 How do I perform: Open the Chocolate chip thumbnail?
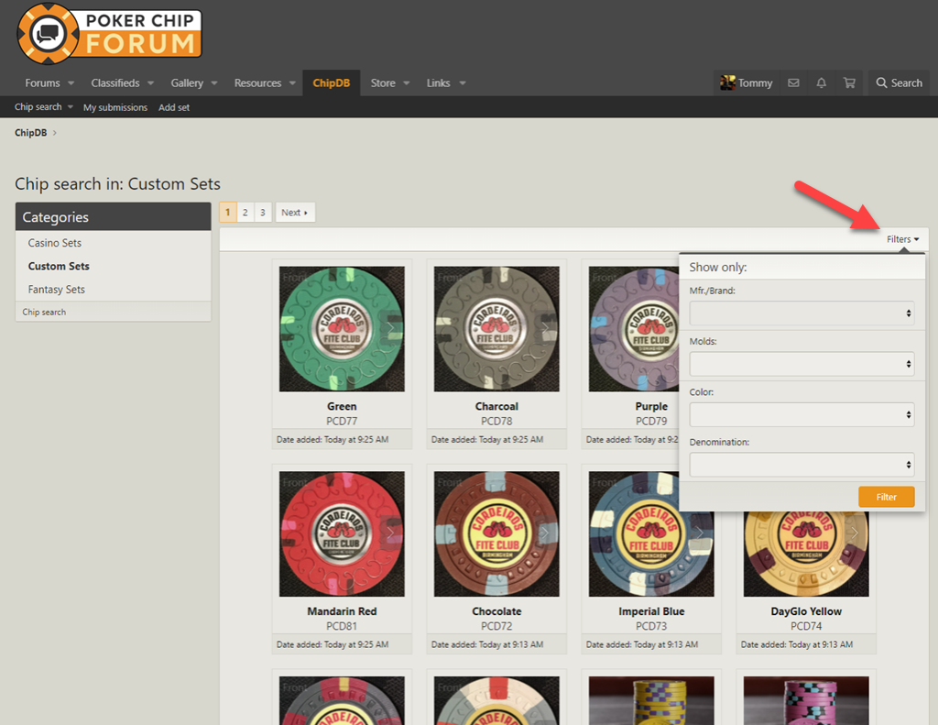[496, 533]
